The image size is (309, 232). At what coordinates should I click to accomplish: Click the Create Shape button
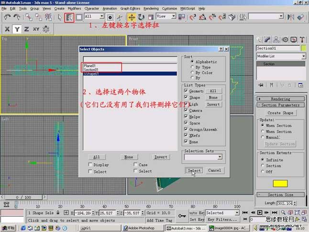pos(280,113)
